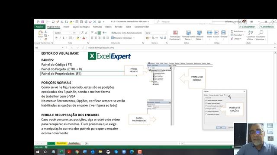Open Microsoft Edge from the taskbar

tap(132, 152)
